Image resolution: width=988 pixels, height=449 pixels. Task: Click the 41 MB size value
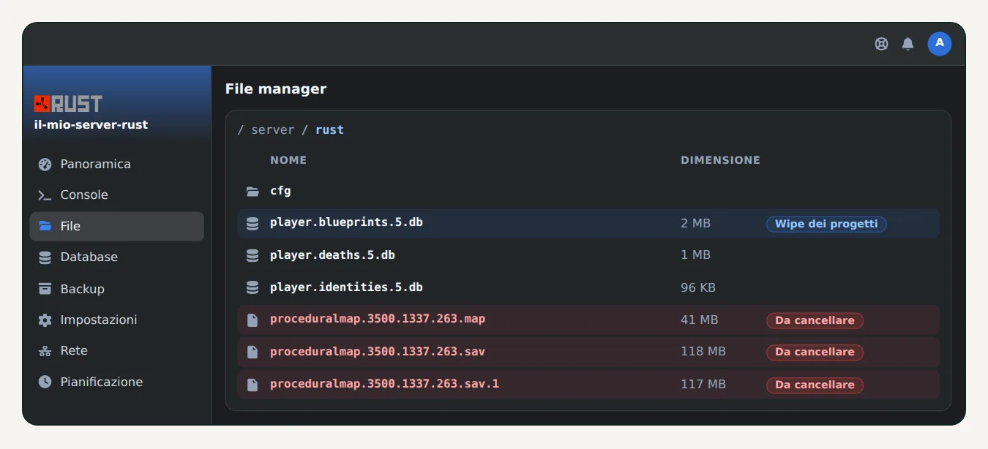pyautogui.click(x=699, y=320)
